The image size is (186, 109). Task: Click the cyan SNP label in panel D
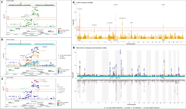point(47,61)
